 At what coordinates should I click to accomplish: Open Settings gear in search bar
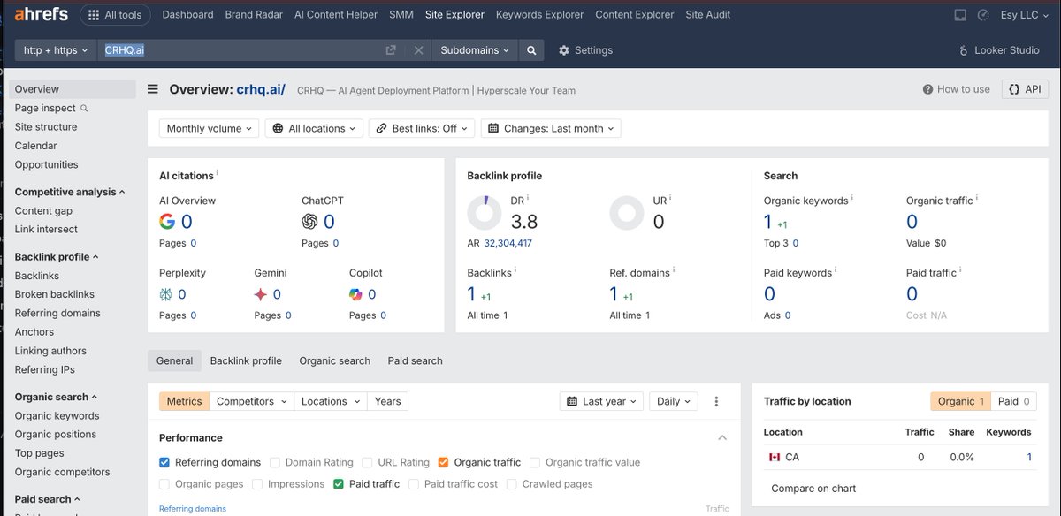585,50
